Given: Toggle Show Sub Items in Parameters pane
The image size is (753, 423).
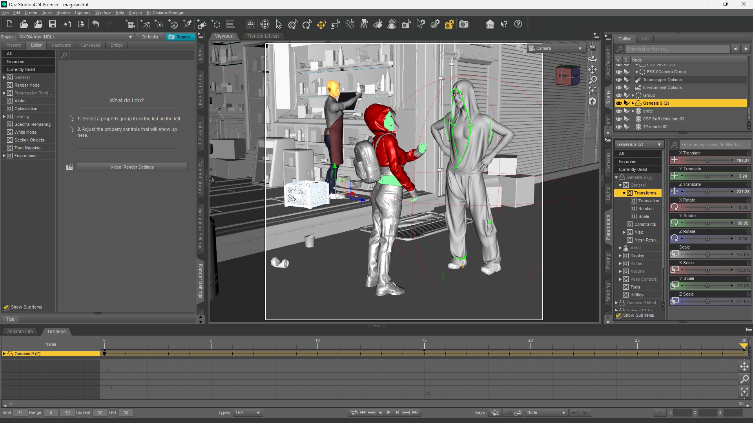Looking at the screenshot, I should (618, 316).
